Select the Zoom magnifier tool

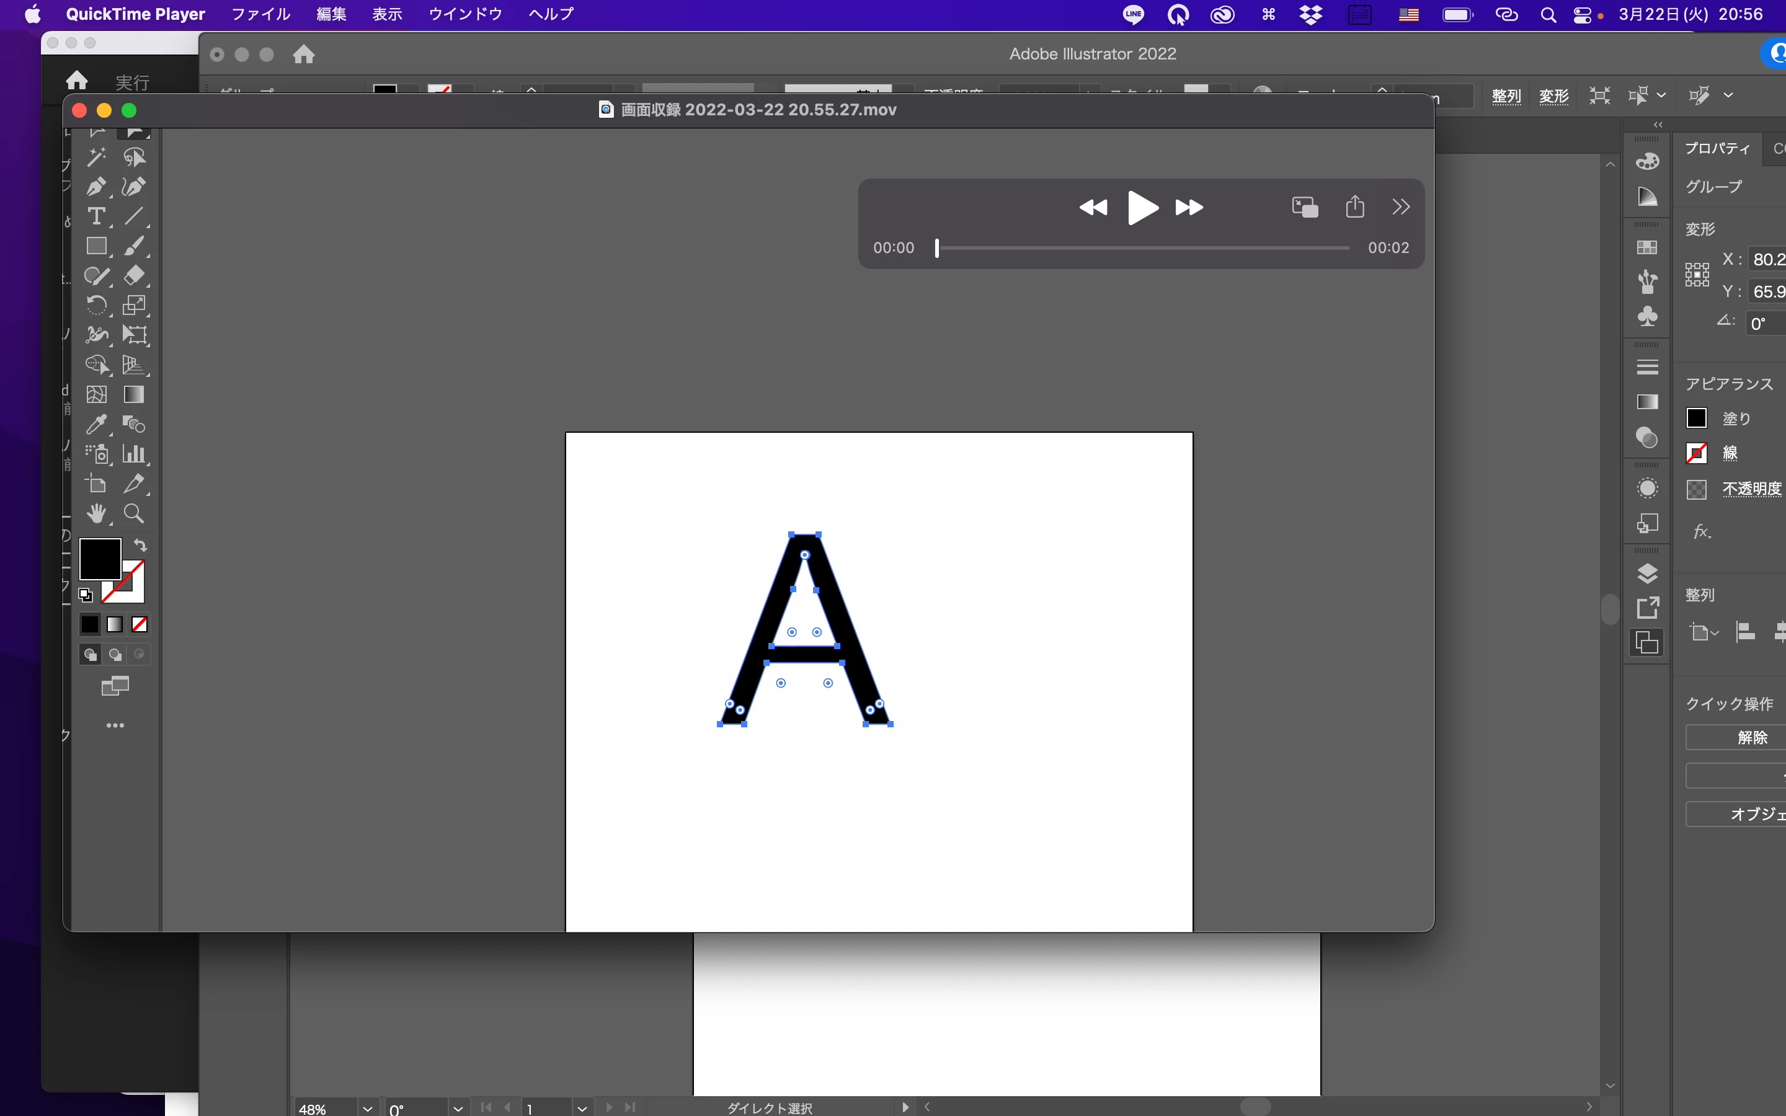pos(133,514)
